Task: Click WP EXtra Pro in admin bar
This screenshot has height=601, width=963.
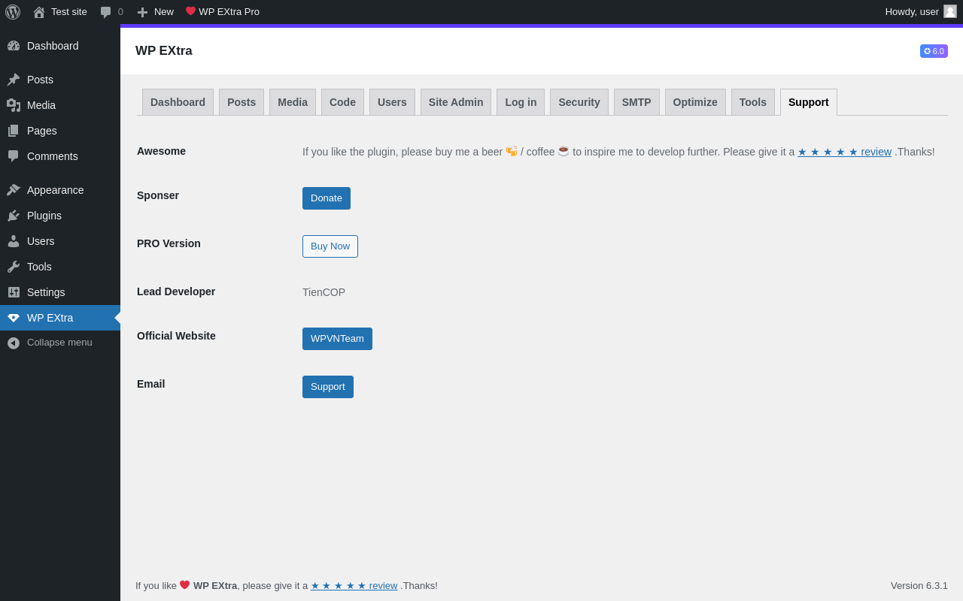Action: tap(223, 12)
